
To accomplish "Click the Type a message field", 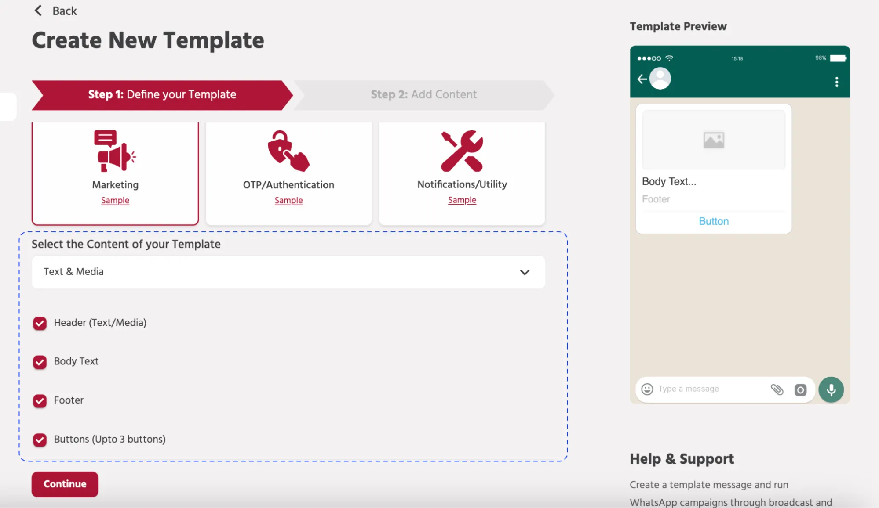I will pyautogui.click(x=688, y=389).
